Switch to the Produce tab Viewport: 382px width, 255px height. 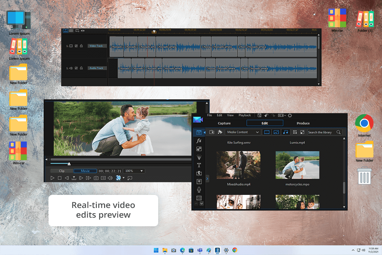coord(303,123)
